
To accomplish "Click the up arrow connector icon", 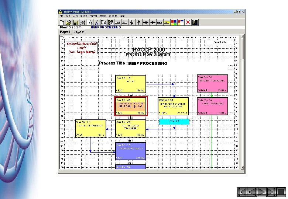I will (139, 22).
